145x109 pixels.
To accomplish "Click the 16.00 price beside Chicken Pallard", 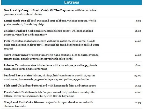I will click(x=138, y=31).
